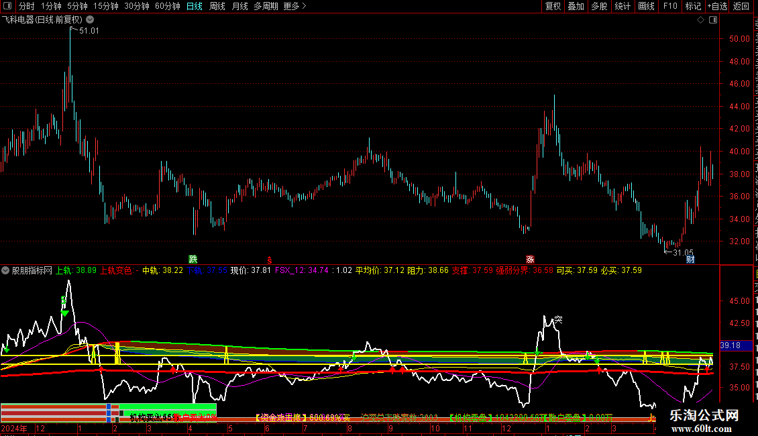
Task: Click the 中轨: 38.22 value
Action: 162,270
